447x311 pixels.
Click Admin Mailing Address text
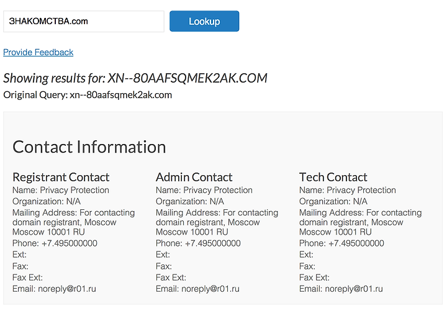[217, 222]
